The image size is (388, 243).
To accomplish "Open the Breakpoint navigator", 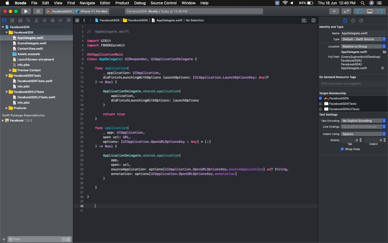I will 61,20.
